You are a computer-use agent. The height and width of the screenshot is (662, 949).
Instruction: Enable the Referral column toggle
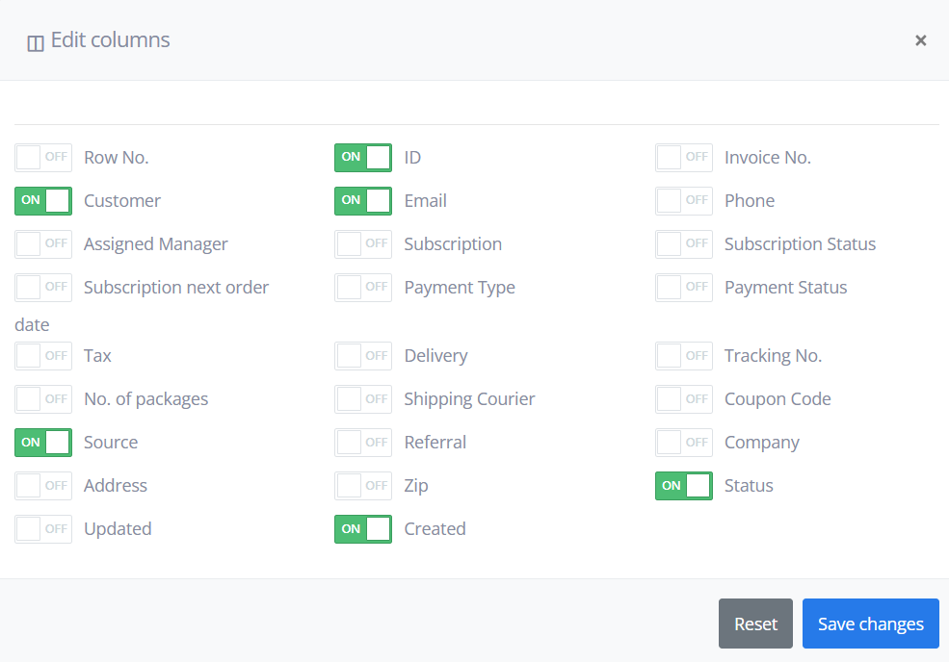coord(363,443)
